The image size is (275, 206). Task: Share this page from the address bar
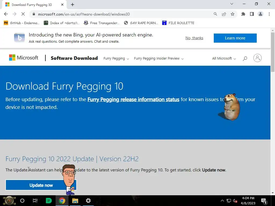coord(224,14)
